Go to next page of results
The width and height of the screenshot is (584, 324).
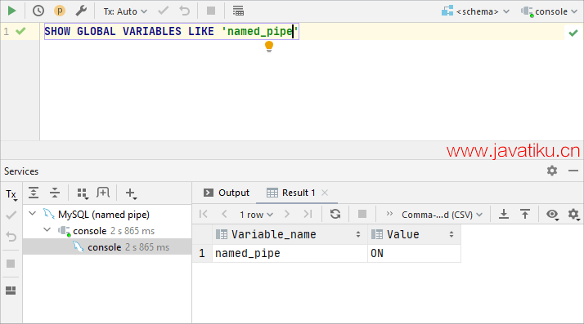286,214
